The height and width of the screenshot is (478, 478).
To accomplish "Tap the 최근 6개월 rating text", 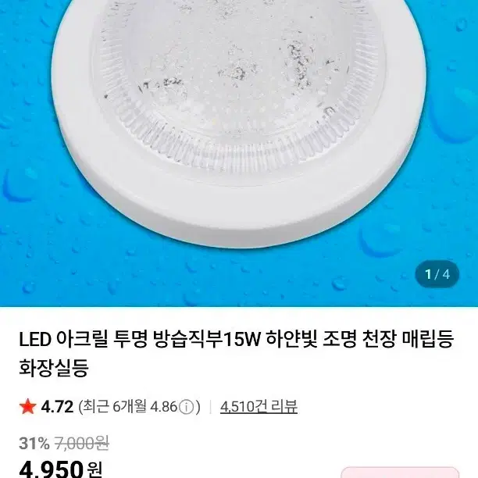I will (x=110, y=407).
